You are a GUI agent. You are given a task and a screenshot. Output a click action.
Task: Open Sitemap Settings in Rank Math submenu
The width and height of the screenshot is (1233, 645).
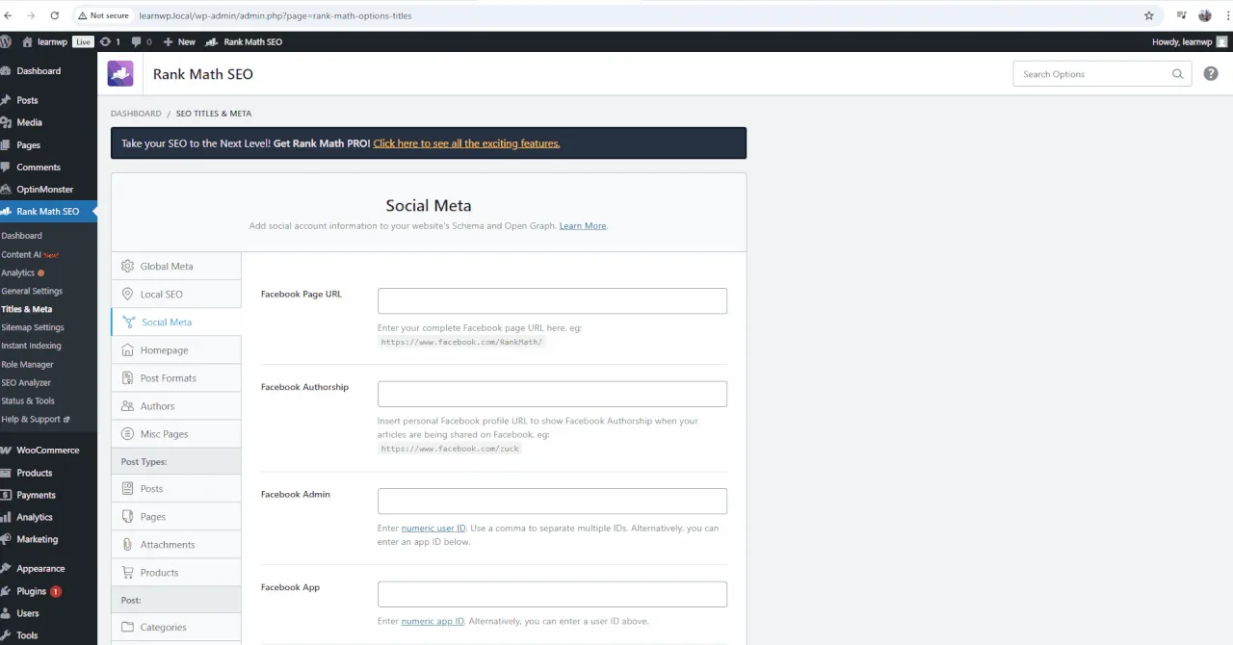[x=33, y=327]
